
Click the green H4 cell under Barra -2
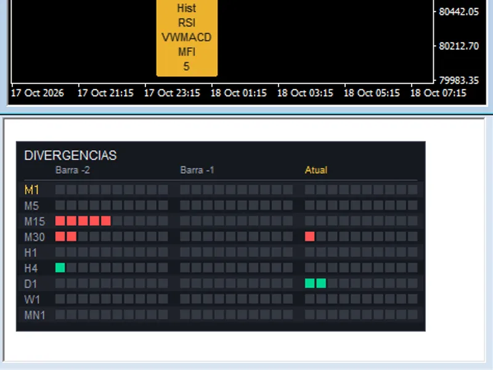tap(60, 268)
